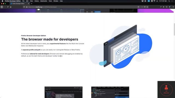Open the Help menu
The image size is (175, 98).
click(61, 1)
